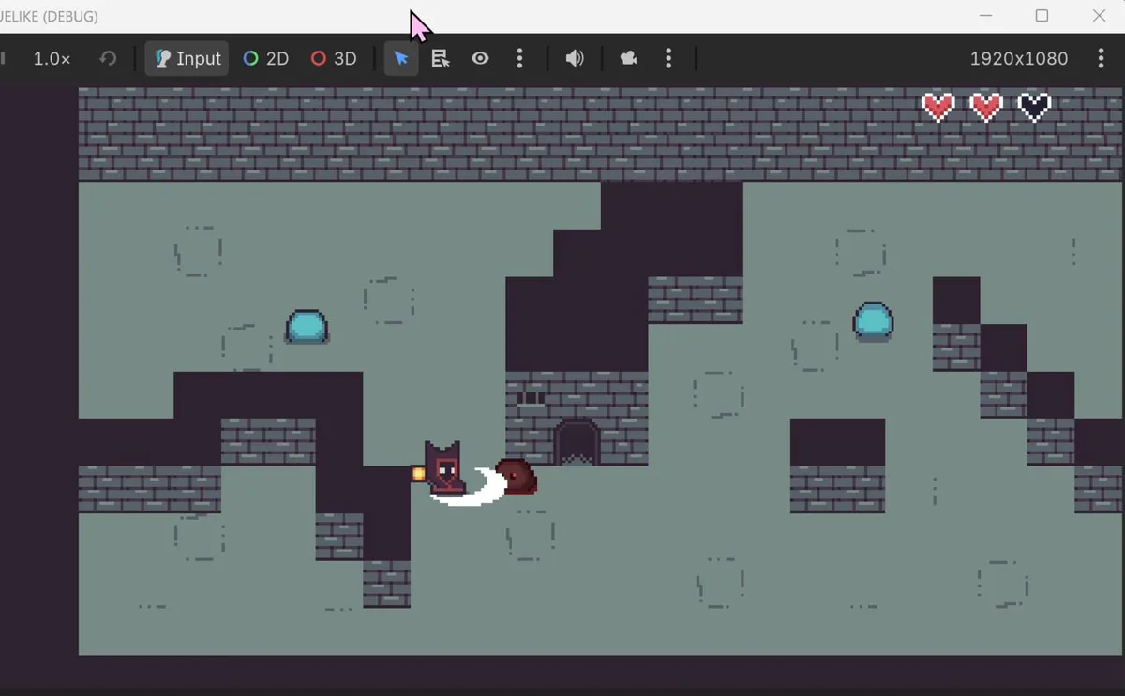1125x696 pixels.
Task: Mute game audio with speaker icon
Action: (x=575, y=58)
